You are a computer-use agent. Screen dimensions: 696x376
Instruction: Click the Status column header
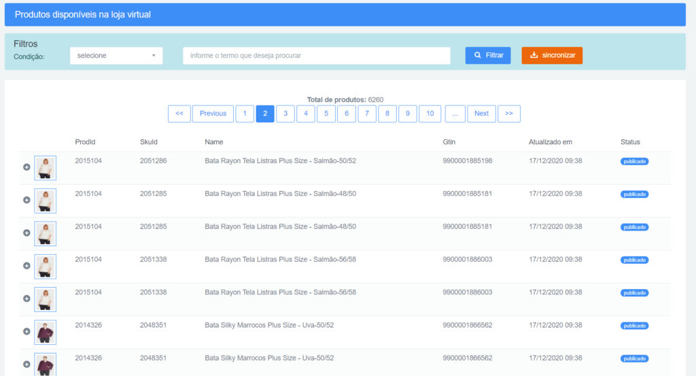[630, 142]
